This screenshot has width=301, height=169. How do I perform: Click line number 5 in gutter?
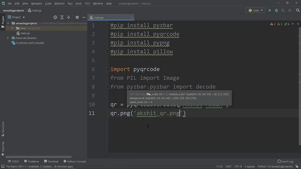click(x=93, y=61)
